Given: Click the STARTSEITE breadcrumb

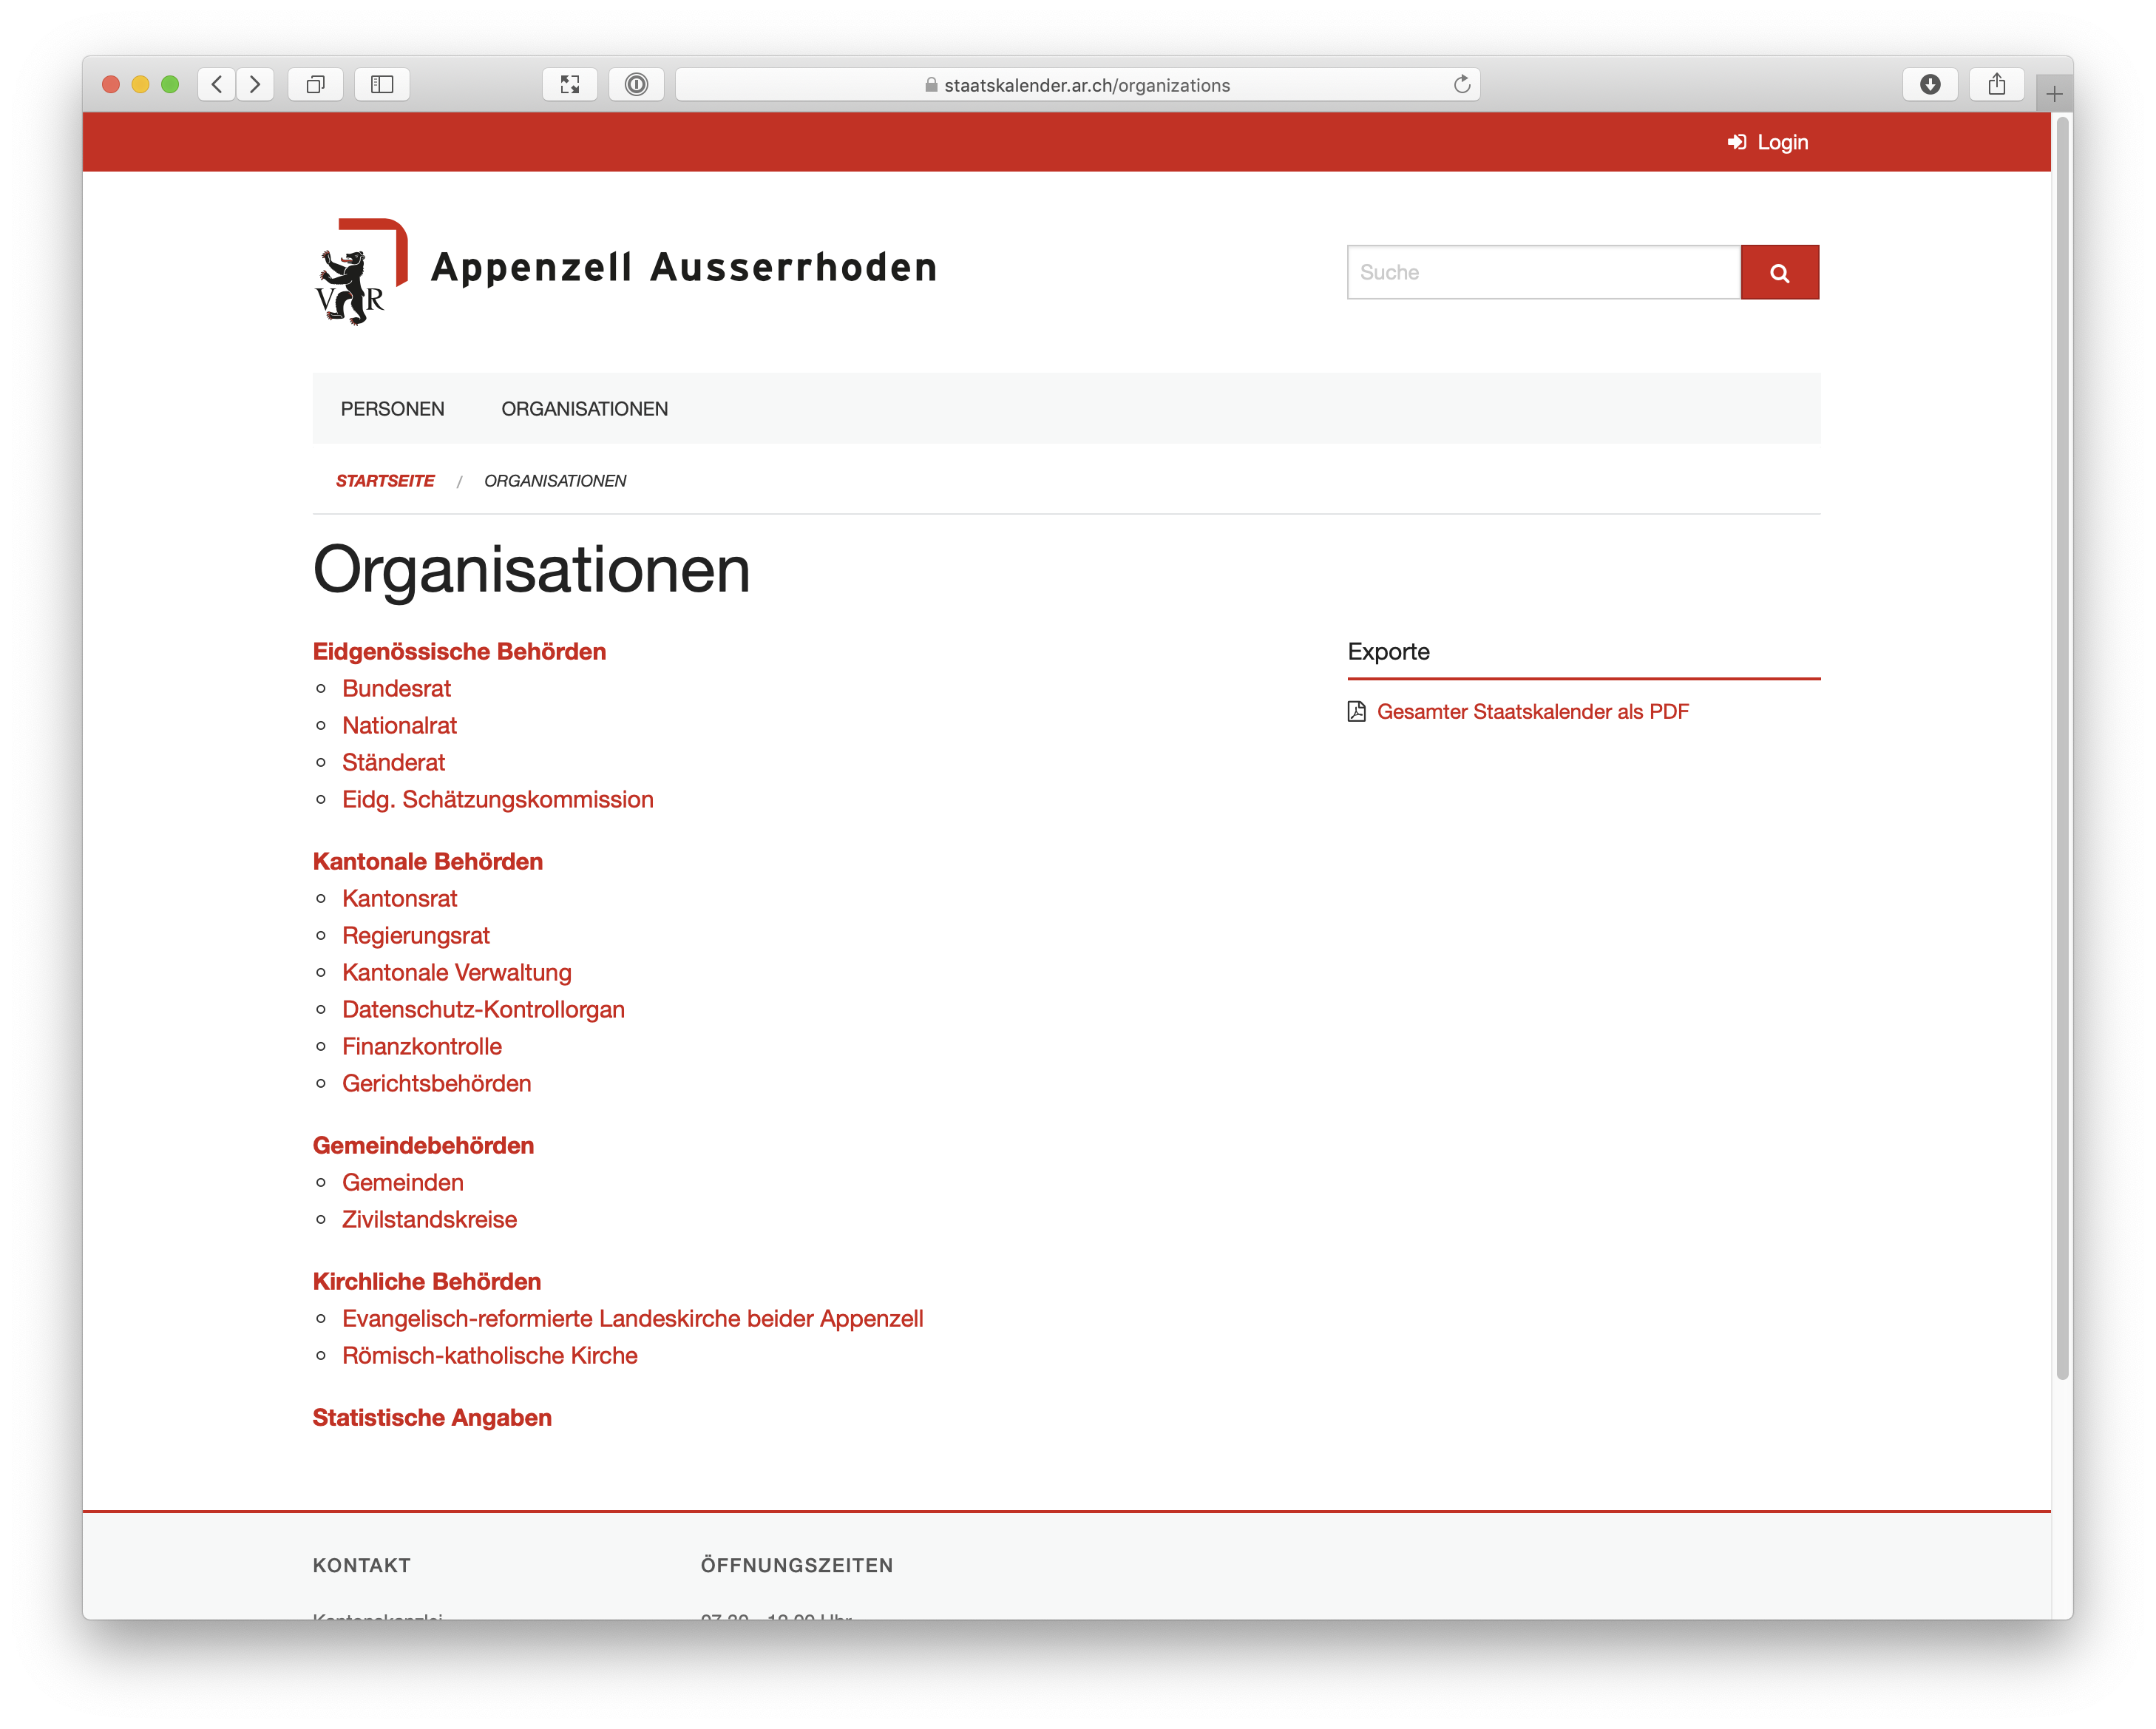Looking at the screenshot, I should point(385,481).
